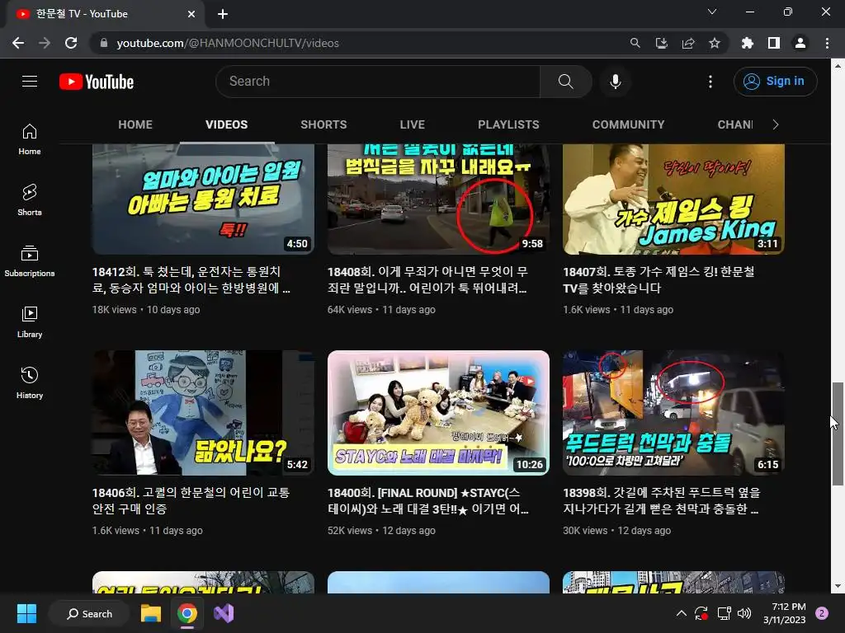Open File Explorer from taskbar
The width and height of the screenshot is (845, 633).
pyautogui.click(x=151, y=613)
